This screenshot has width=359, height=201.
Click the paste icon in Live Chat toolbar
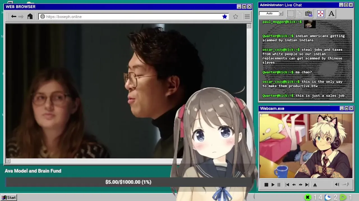click(309, 13)
